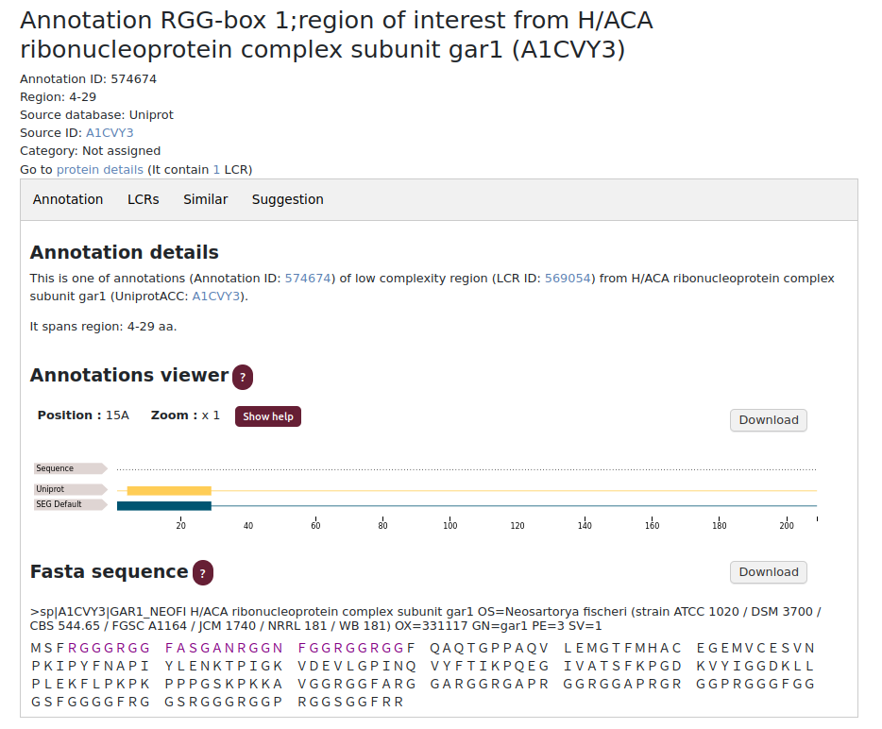Open UniprotACC A1CVY3 link in details
This screenshot has height=729, width=882.
tap(216, 297)
